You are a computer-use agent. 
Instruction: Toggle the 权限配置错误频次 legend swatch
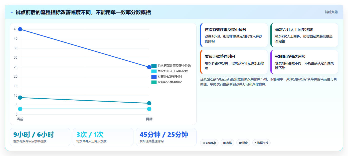[x=154, y=82]
